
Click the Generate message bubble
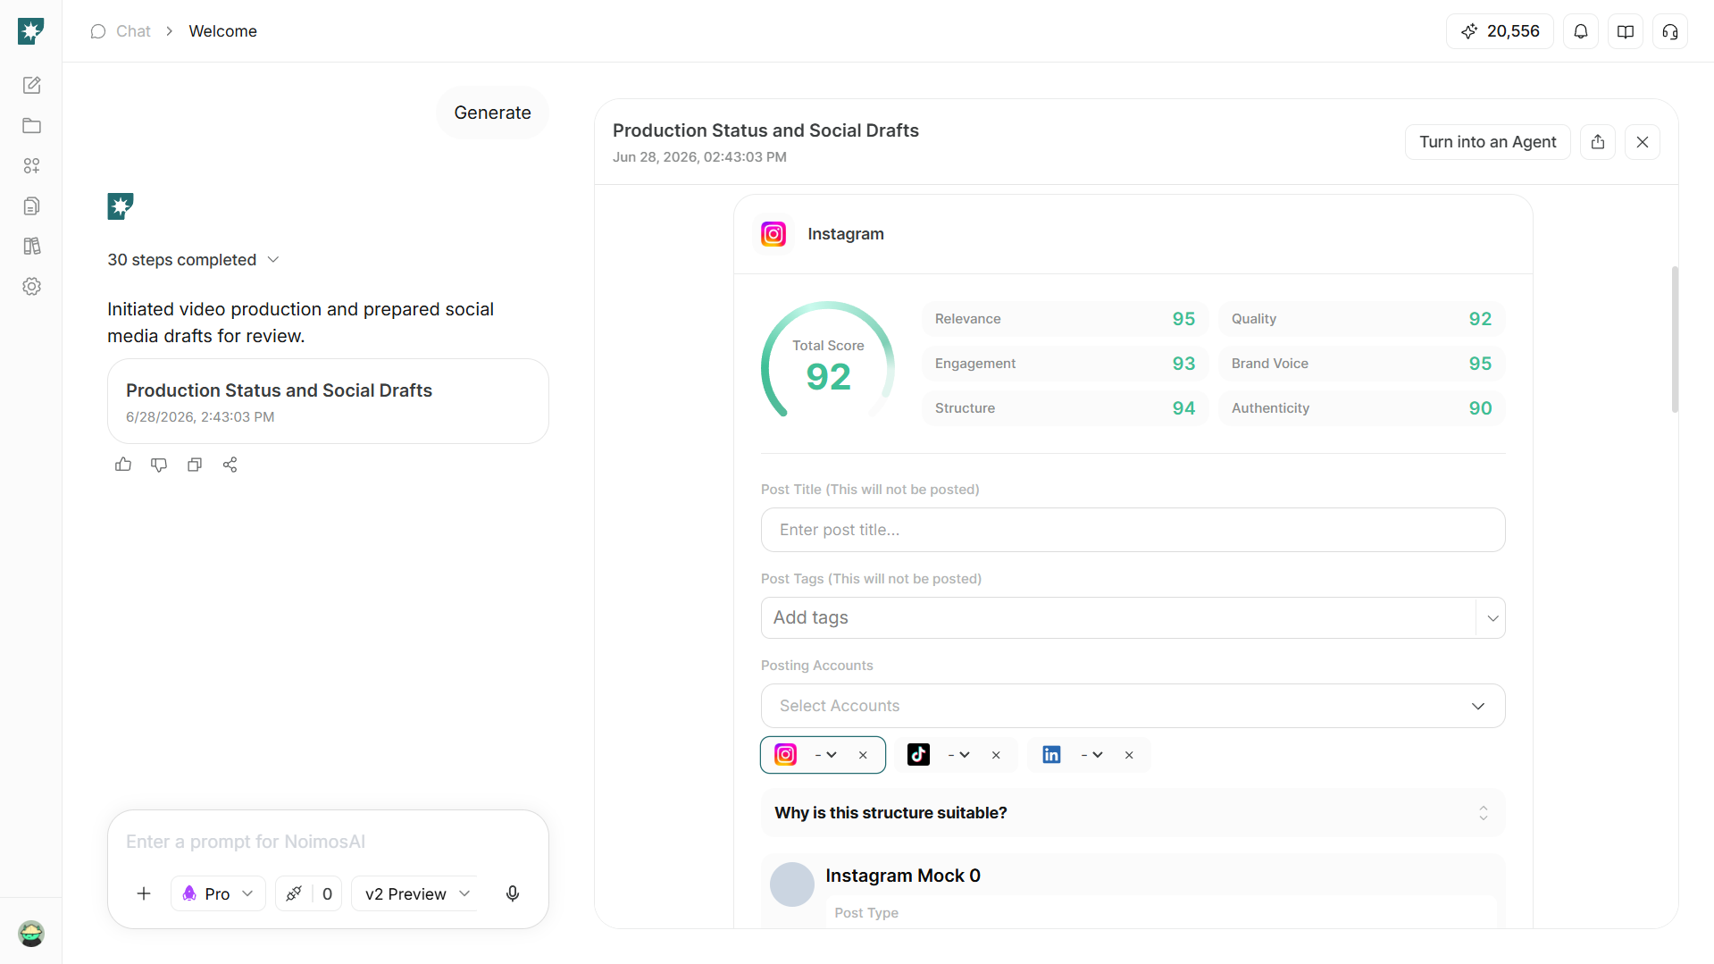(492, 113)
